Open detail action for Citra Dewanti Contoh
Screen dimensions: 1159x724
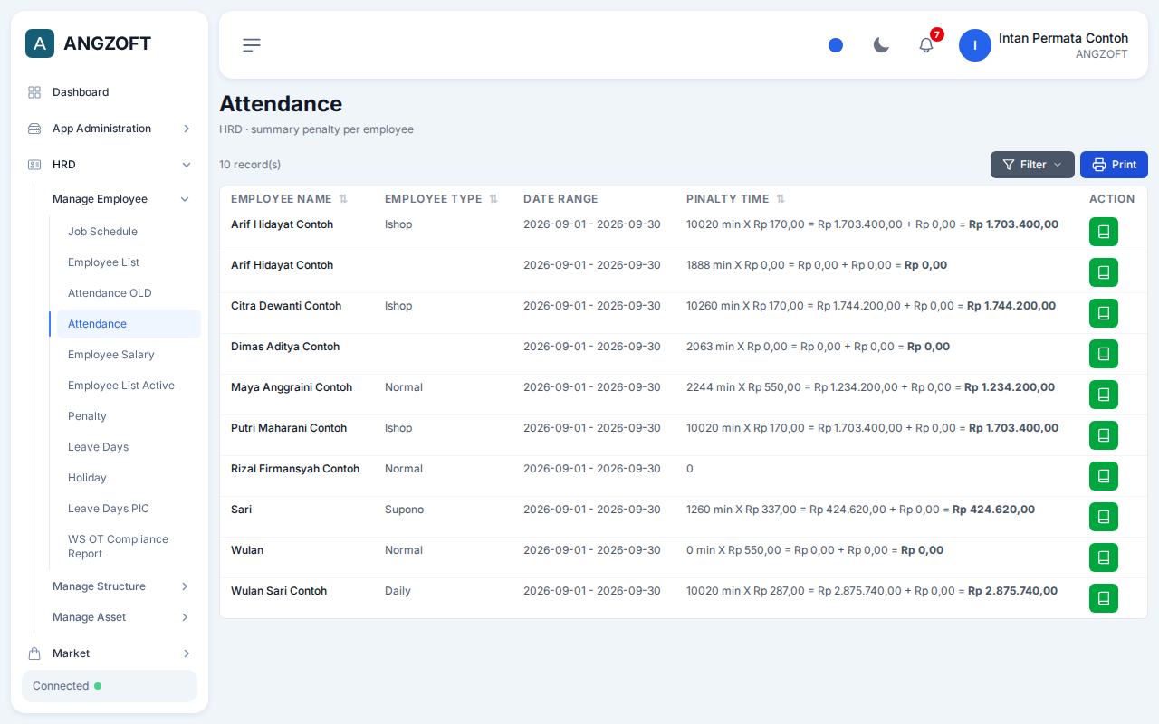[1104, 313]
